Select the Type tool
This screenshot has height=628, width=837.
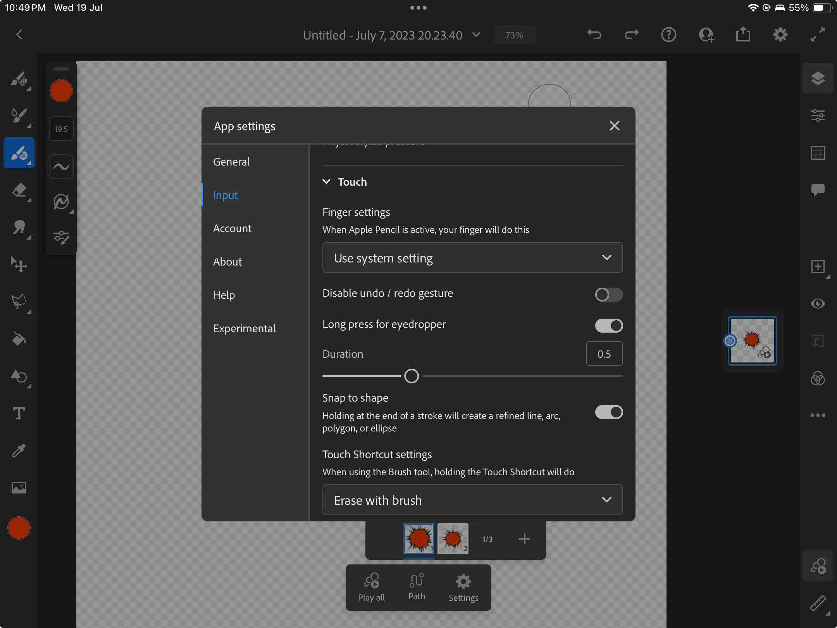point(19,413)
